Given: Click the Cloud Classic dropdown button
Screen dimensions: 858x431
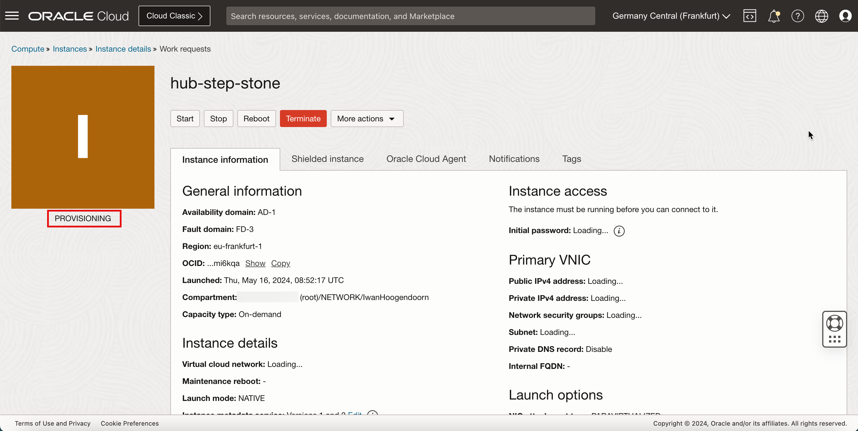Looking at the screenshot, I should pyautogui.click(x=174, y=16).
